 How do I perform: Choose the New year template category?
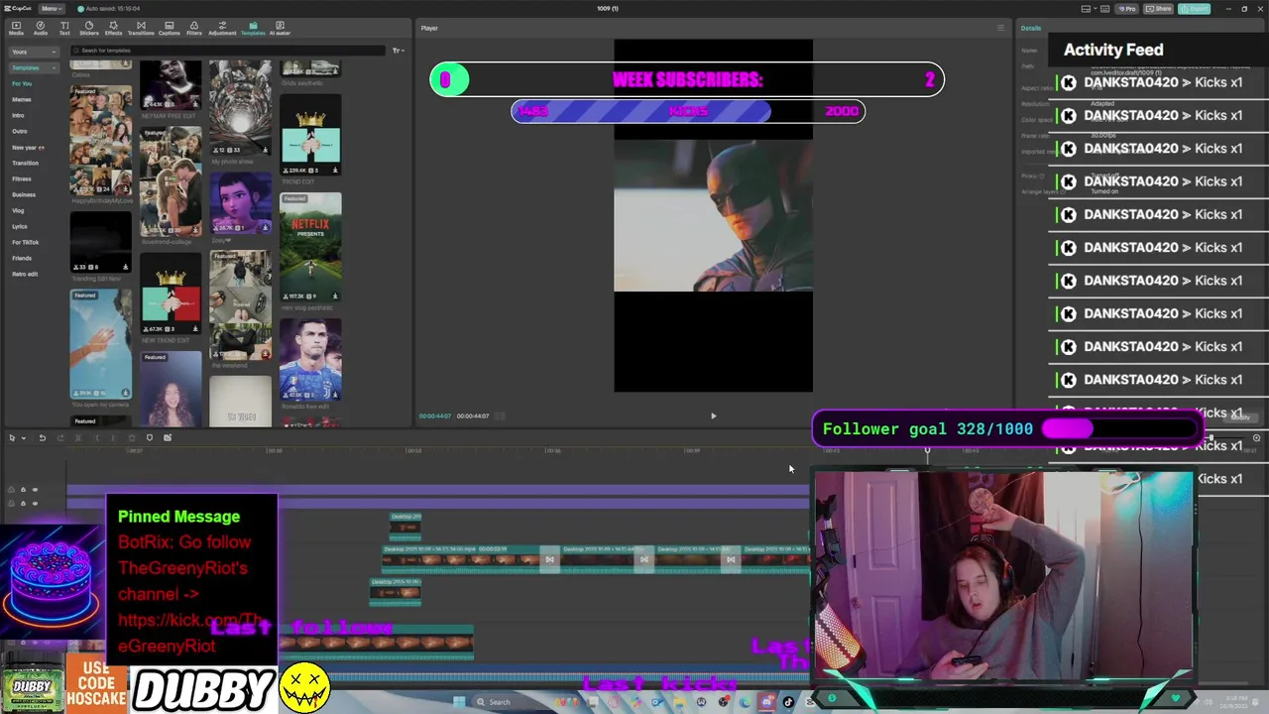(28, 147)
